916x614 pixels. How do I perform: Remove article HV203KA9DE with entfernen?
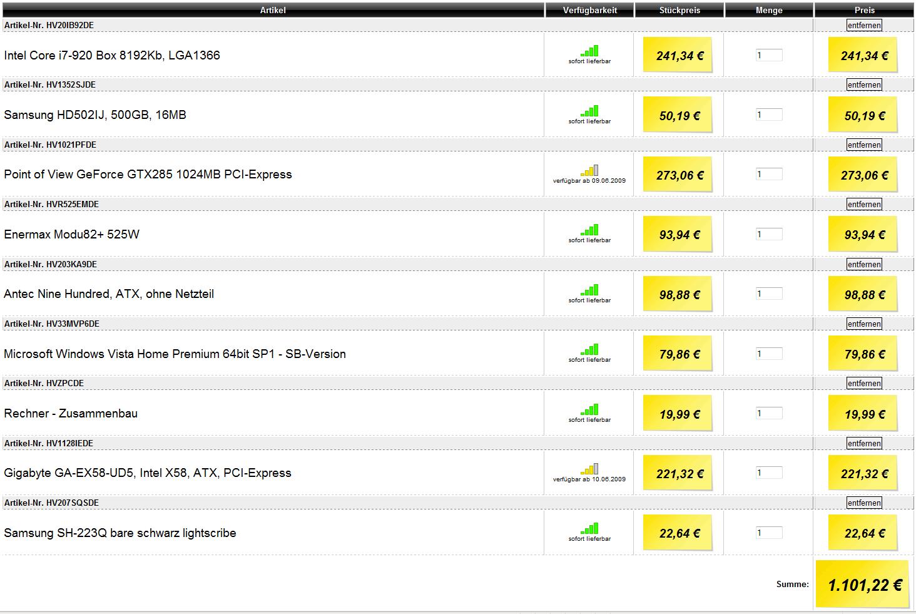[x=864, y=264]
